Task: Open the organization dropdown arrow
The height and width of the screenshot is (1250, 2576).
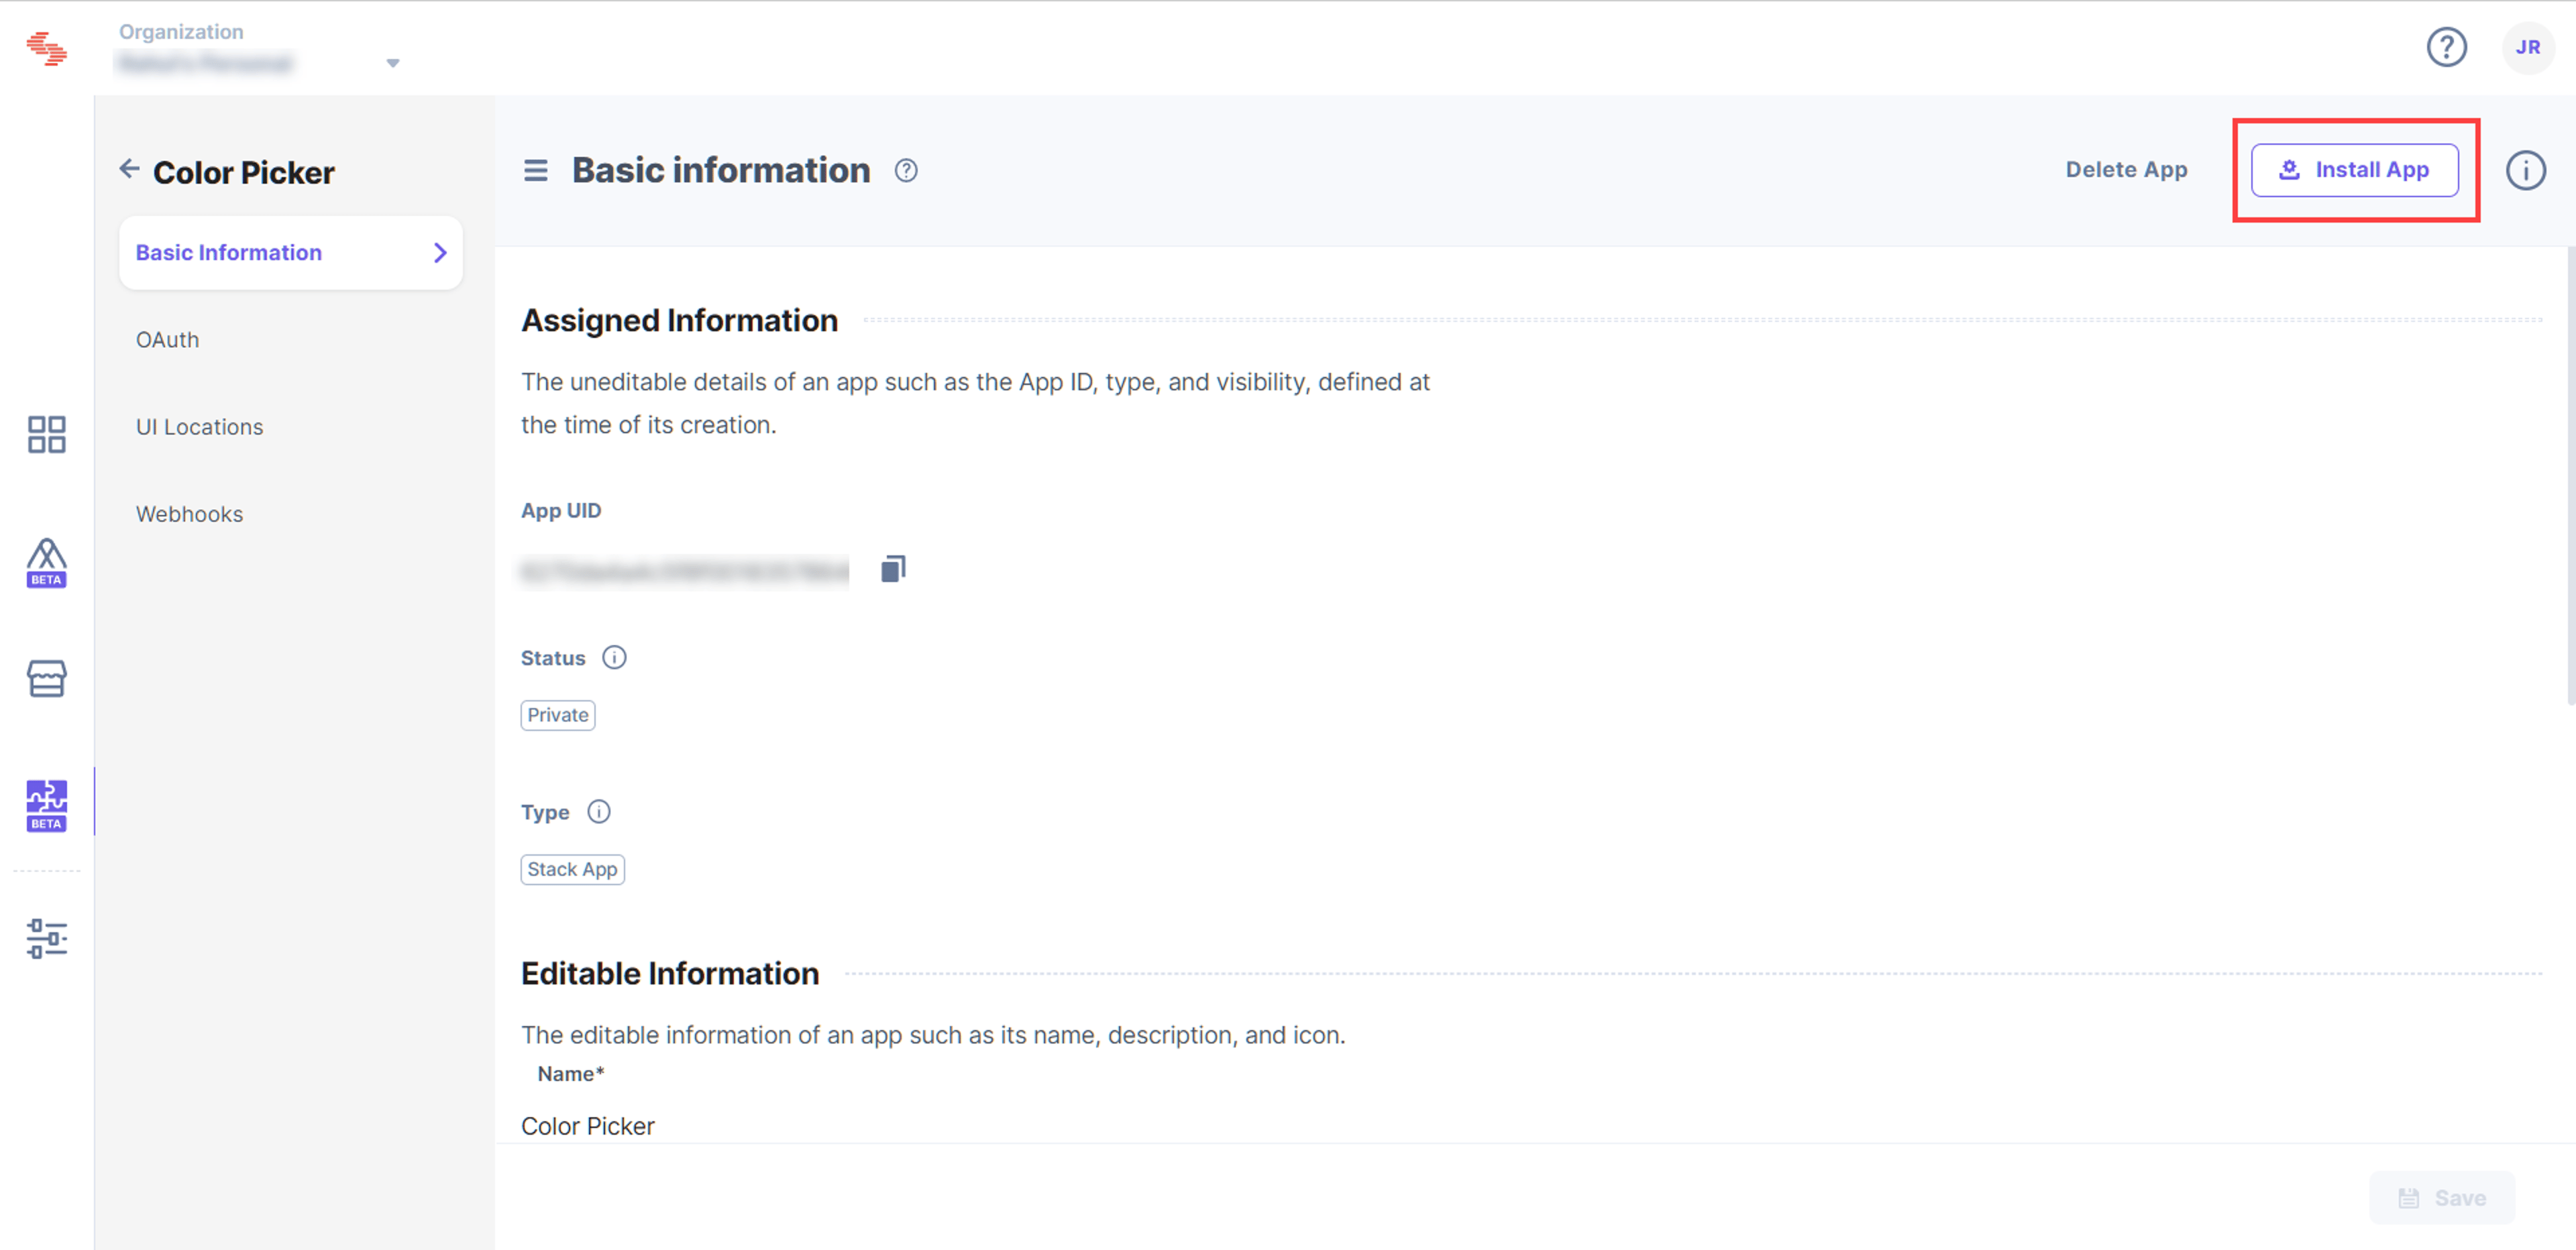Action: click(x=393, y=63)
